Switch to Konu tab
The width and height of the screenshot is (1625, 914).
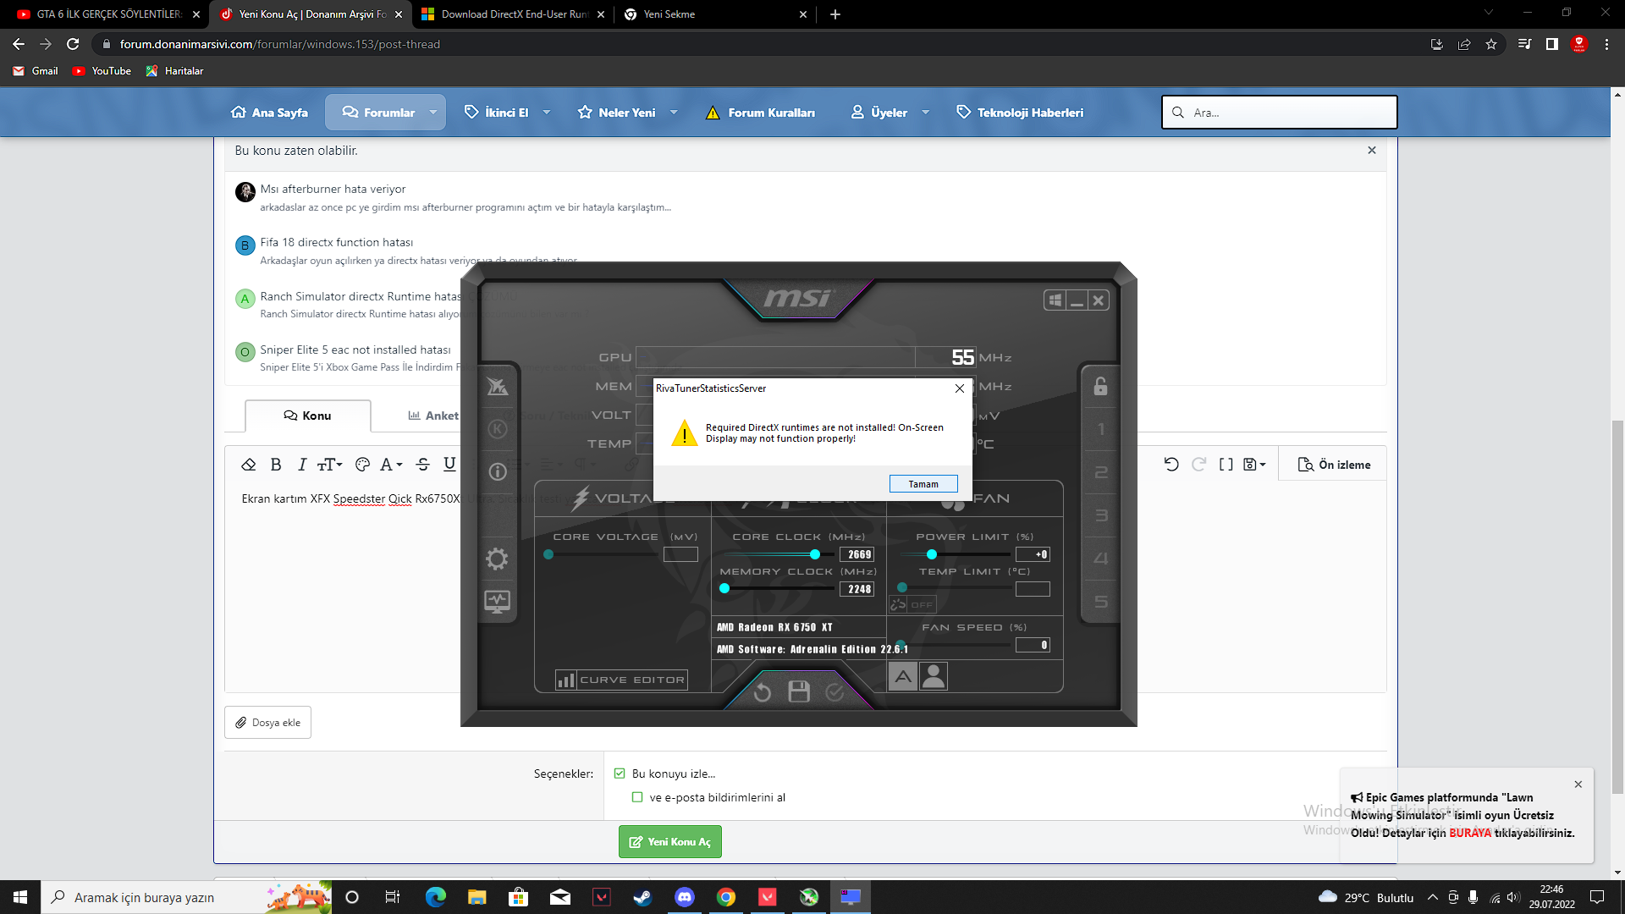[308, 416]
